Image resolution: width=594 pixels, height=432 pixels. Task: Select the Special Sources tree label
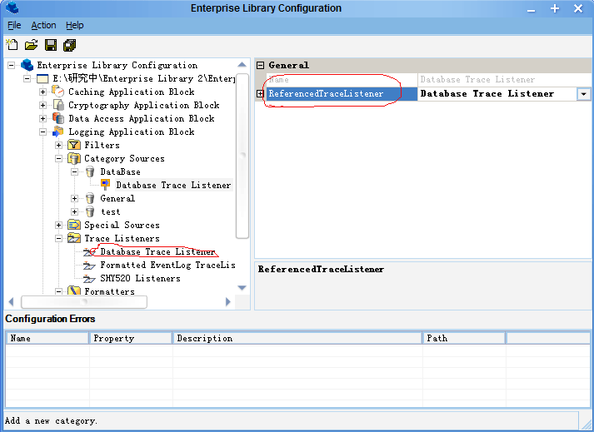point(122,225)
